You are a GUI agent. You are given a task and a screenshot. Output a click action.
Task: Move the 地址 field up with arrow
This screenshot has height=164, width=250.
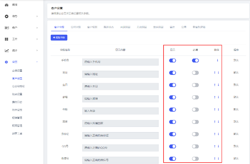pyautogui.click(x=215, y=73)
